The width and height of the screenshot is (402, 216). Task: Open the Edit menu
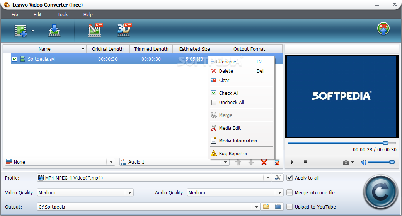coord(37,15)
